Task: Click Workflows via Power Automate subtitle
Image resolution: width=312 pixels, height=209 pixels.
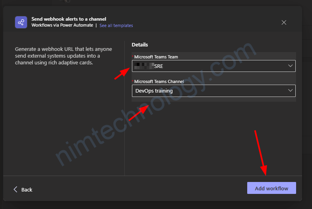Action: (62, 25)
